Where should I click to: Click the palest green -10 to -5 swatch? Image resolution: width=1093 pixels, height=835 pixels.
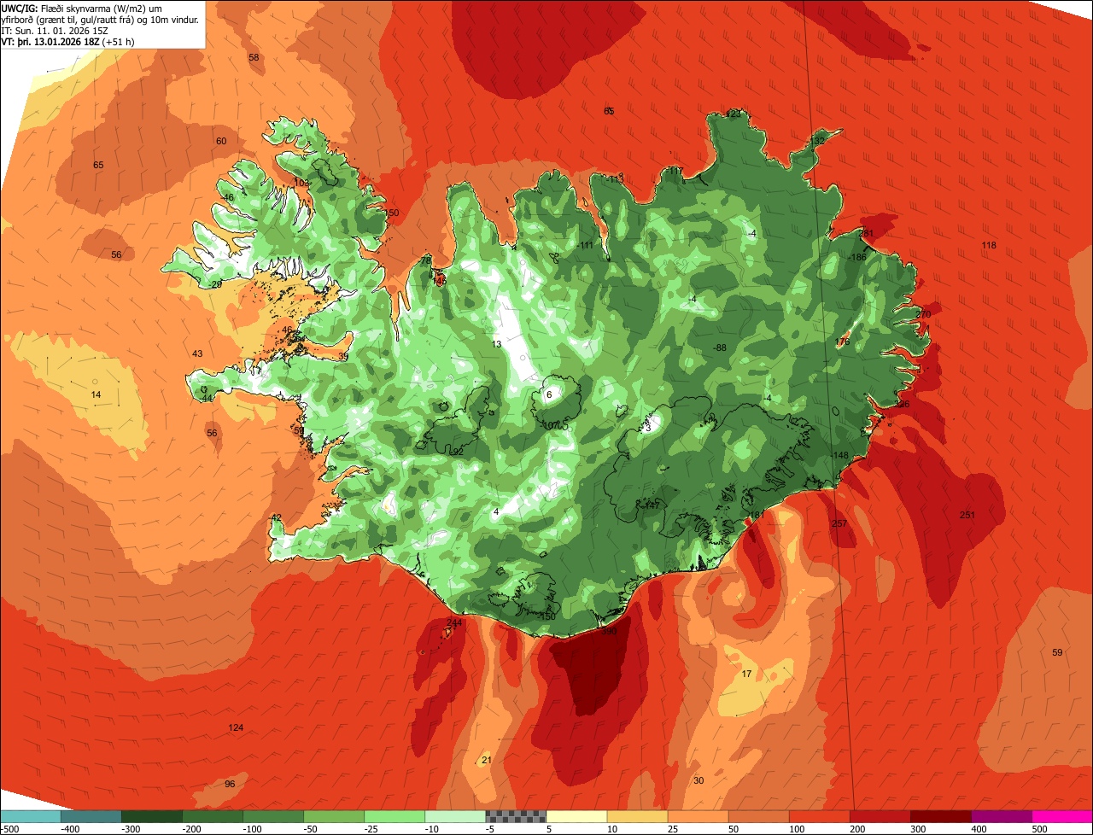(454, 815)
